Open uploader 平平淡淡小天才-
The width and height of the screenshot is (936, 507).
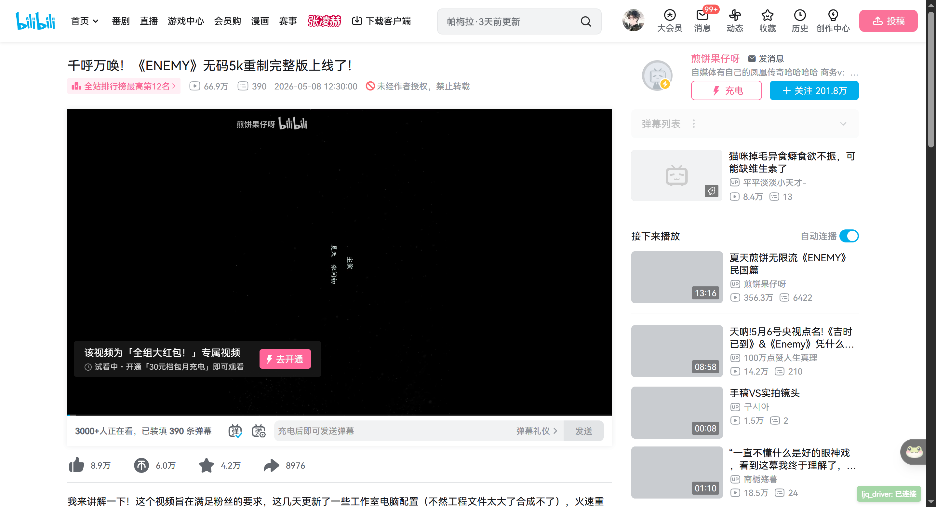coord(774,183)
